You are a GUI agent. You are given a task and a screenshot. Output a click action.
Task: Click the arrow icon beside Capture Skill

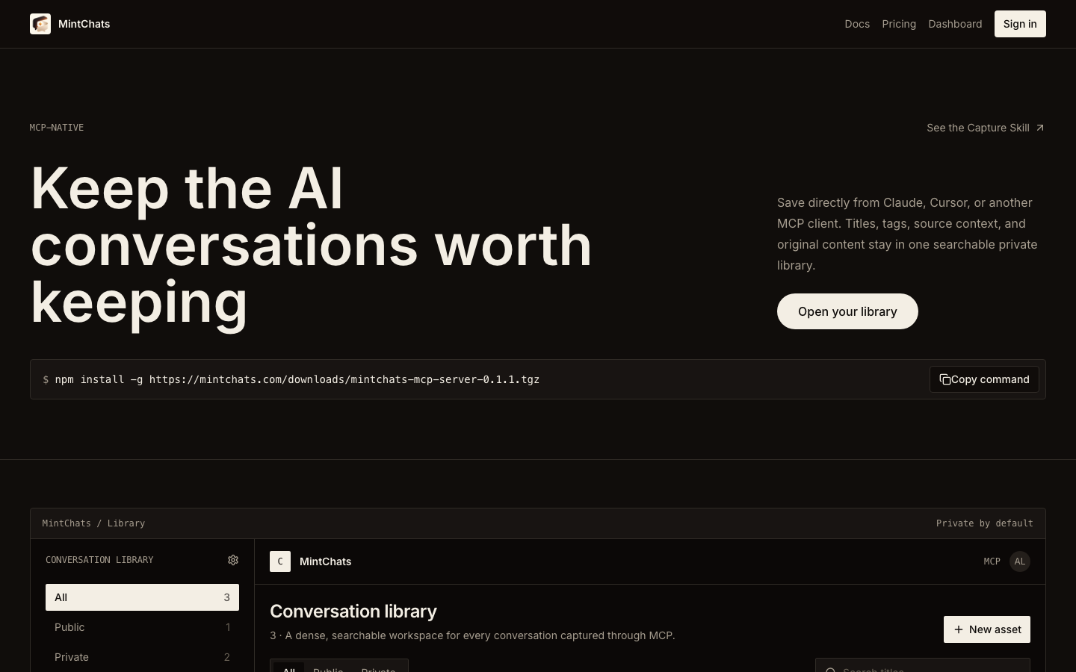(x=1039, y=128)
